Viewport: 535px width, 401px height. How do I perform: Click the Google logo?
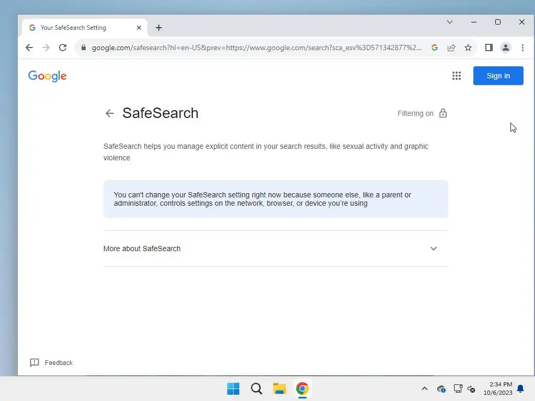point(48,76)
